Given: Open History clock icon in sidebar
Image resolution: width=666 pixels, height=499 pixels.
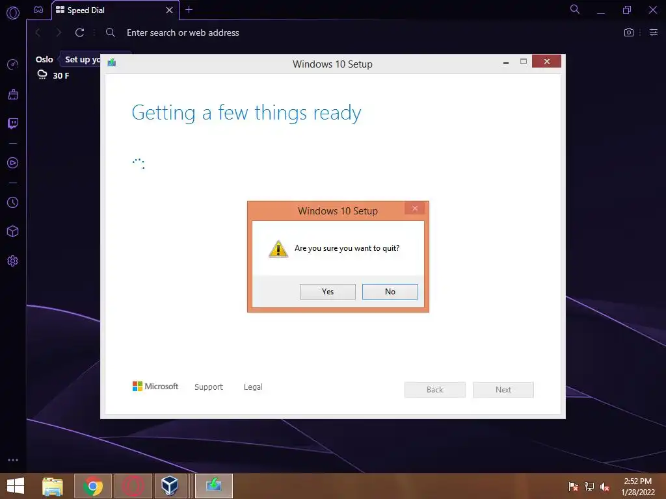Looking at the screenshot, I should point(13,203).
